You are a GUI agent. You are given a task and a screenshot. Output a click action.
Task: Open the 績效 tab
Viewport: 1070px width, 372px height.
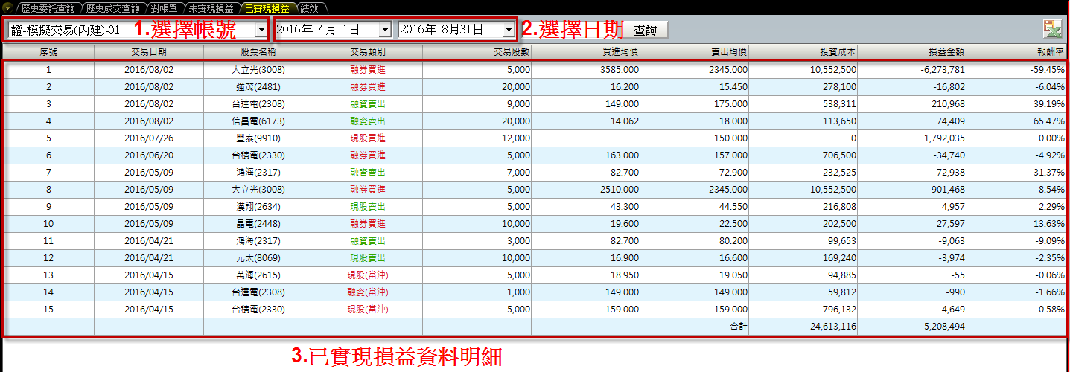[310, 7]
